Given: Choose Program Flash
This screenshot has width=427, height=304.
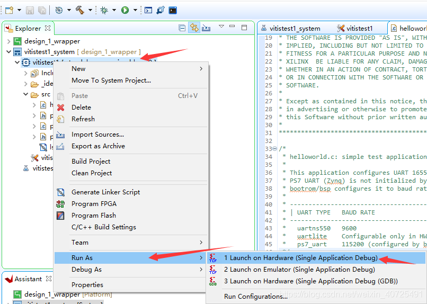Looking at the screenshot, I should pyautogui.click(x=131, y=216).
